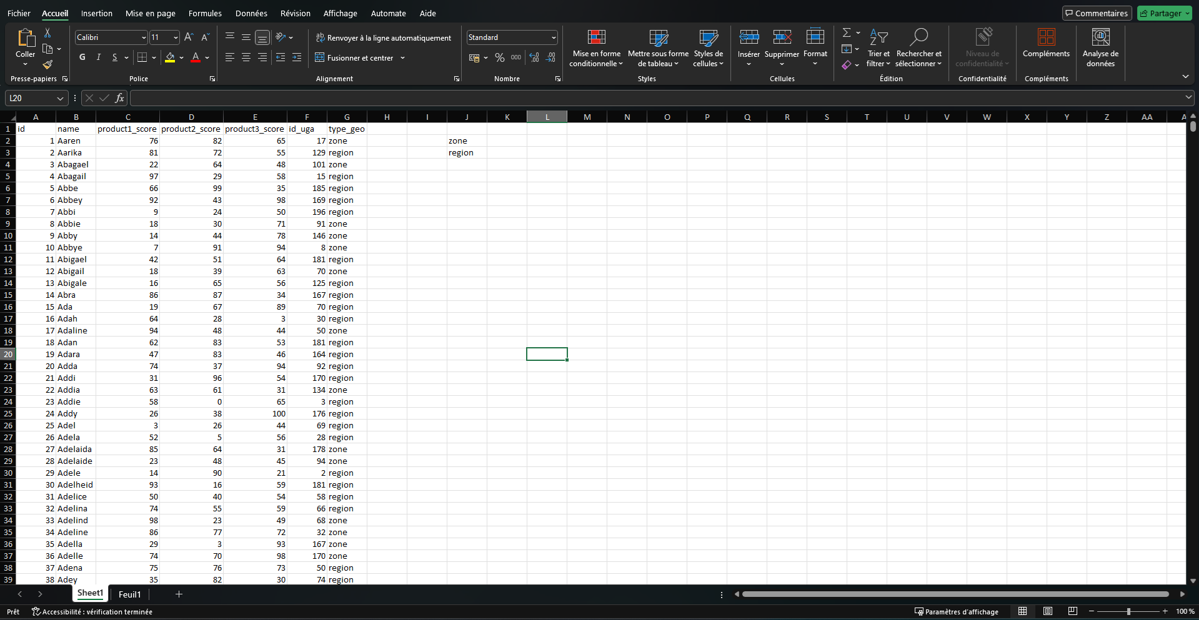Click decrease indent icon
The height and width of the screenshot is (620, 1199).
click(281, 57)
